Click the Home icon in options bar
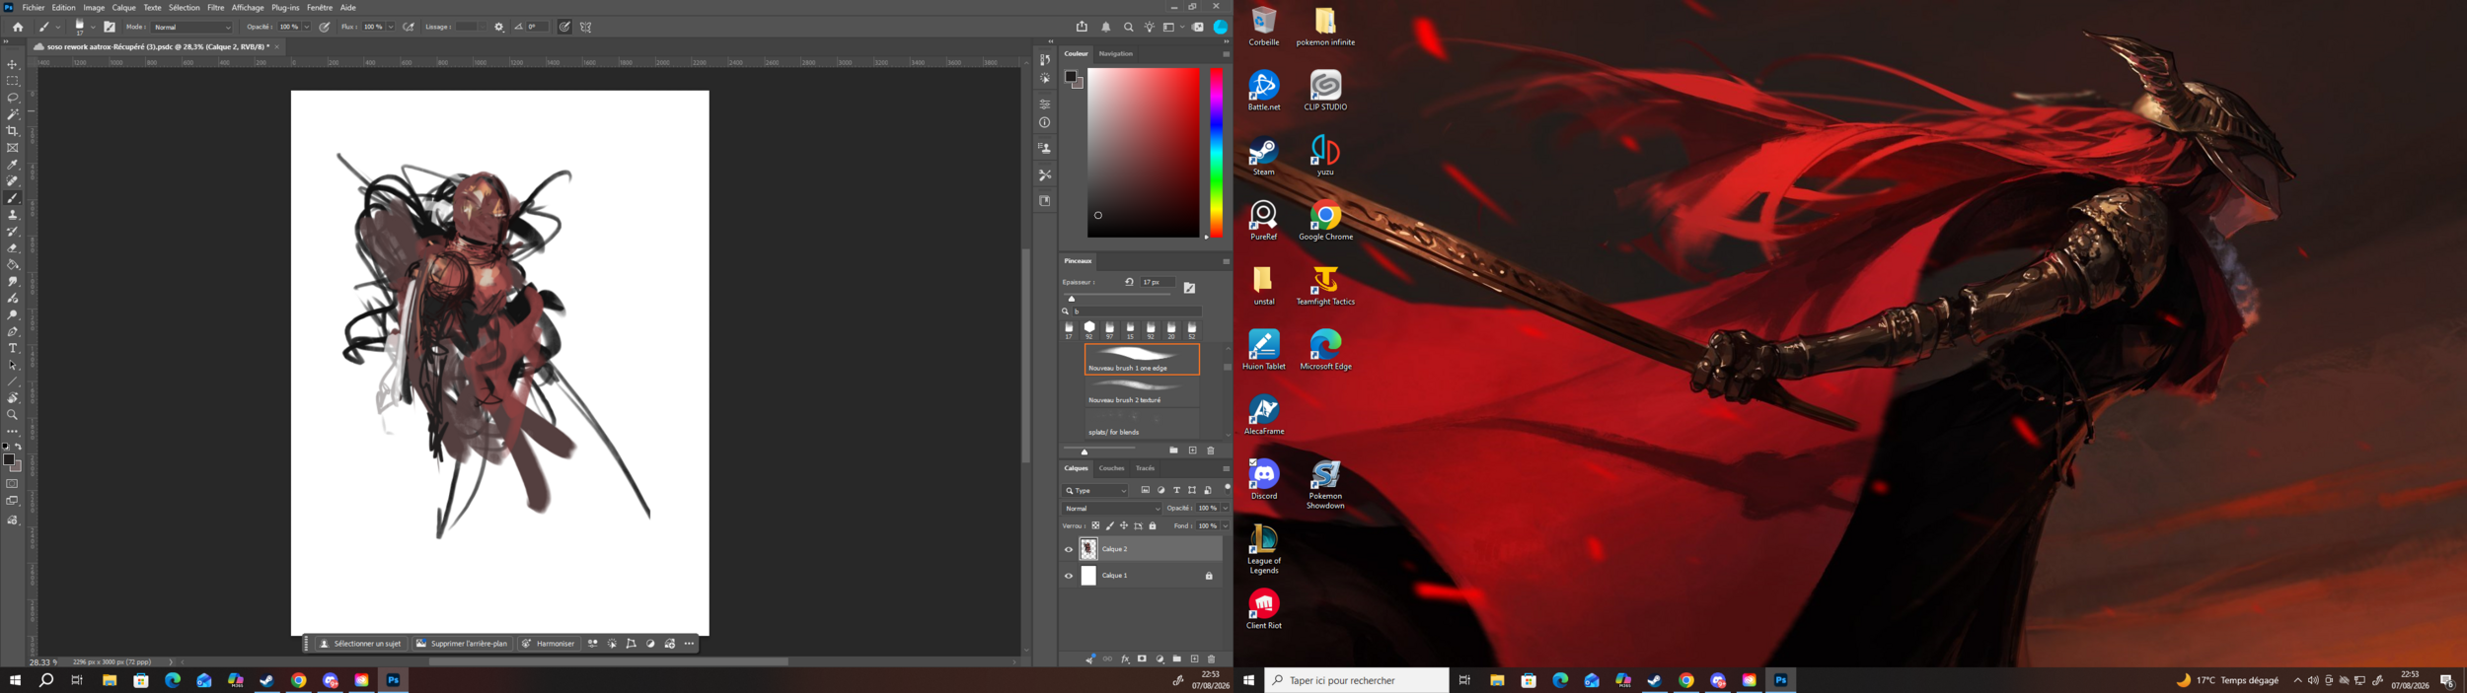The height and width of the screenshot is (693, 2467). pos(18,28)
